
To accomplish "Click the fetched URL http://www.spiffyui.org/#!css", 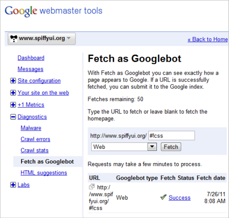I will coord(101,198).
